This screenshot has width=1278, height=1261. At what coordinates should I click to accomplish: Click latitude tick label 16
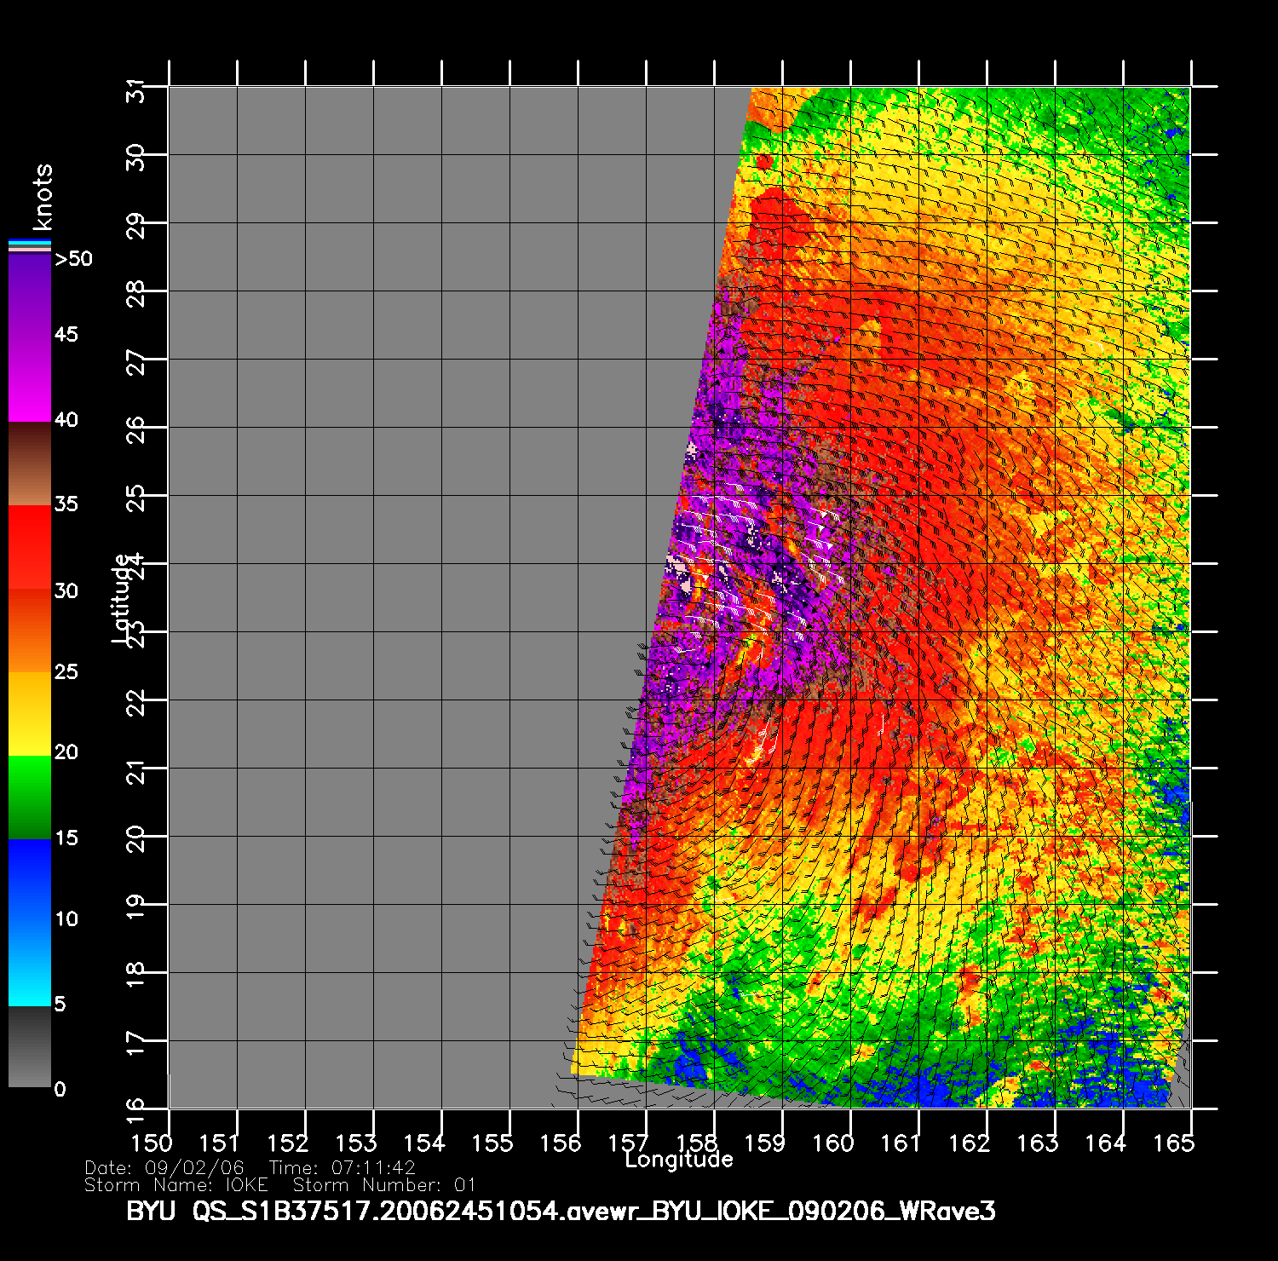136,1106
